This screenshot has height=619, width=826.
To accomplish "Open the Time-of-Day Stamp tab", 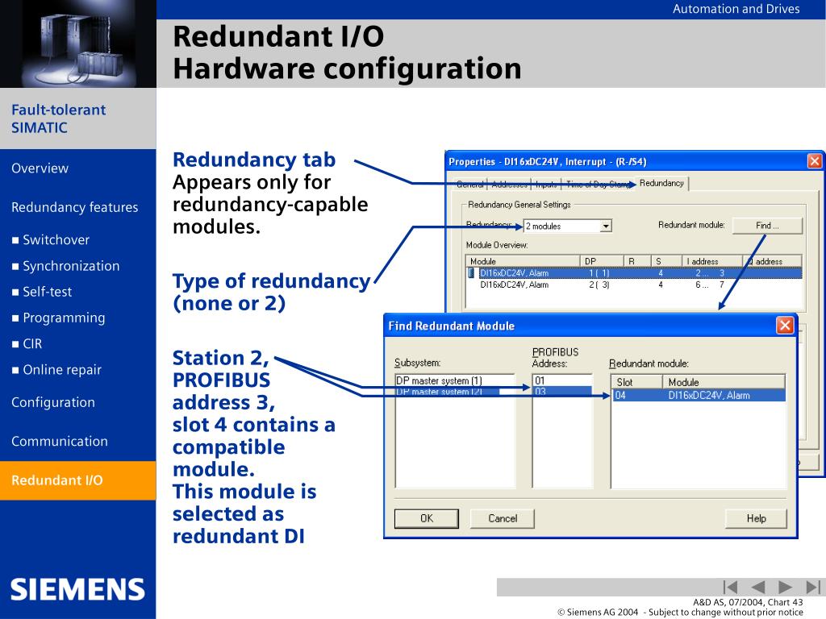I will (x=598, y=185).
